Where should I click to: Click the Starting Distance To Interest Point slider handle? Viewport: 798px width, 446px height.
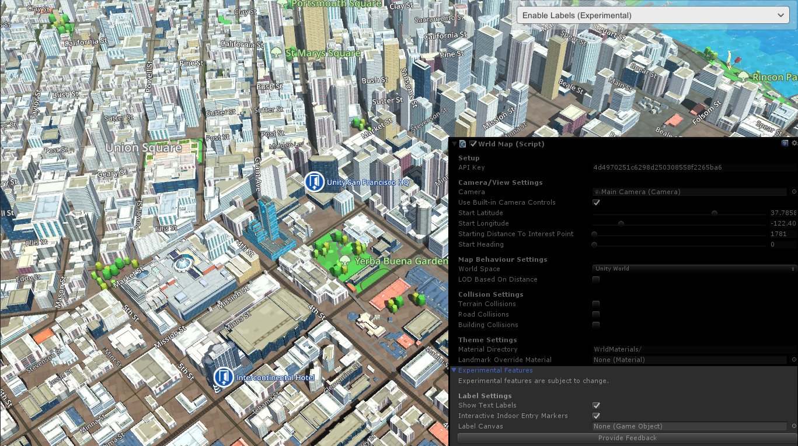point(594,234)
